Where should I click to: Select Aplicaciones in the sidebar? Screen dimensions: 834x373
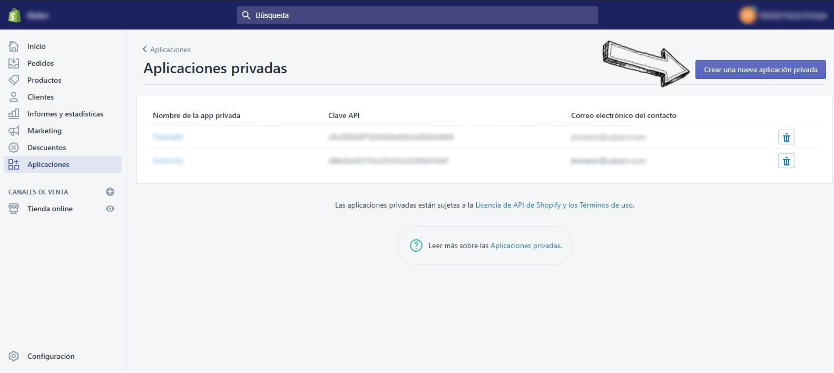coord(63,164)
